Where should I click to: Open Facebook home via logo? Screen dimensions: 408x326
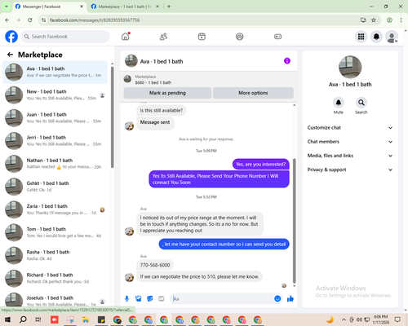[11, 37]
